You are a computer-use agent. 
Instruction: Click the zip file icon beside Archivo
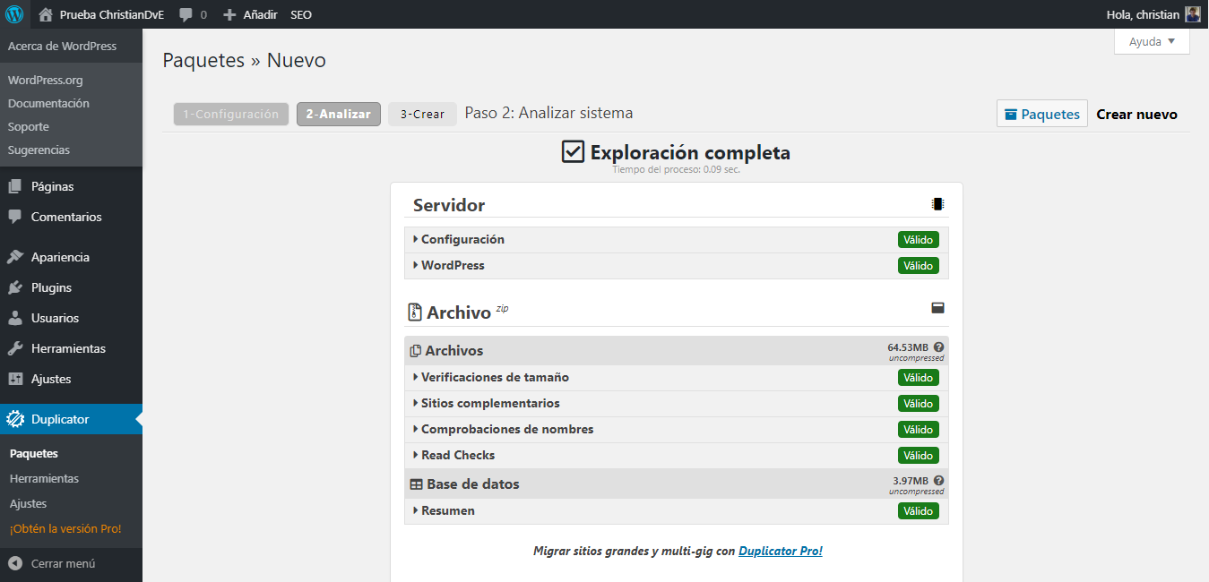[415, 312]
